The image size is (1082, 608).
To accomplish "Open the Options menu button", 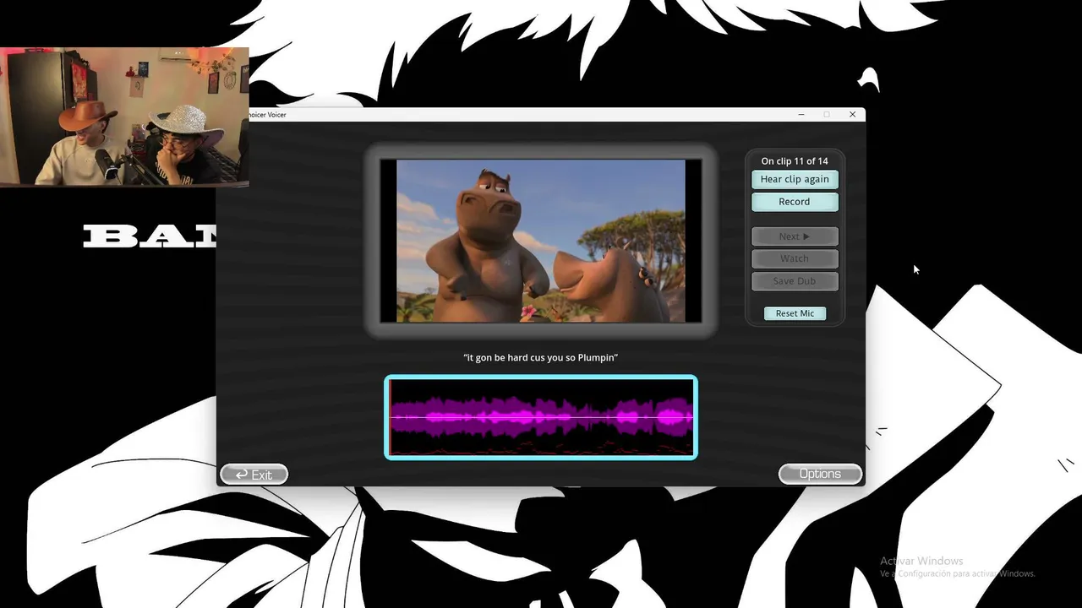I will point(820,474).
